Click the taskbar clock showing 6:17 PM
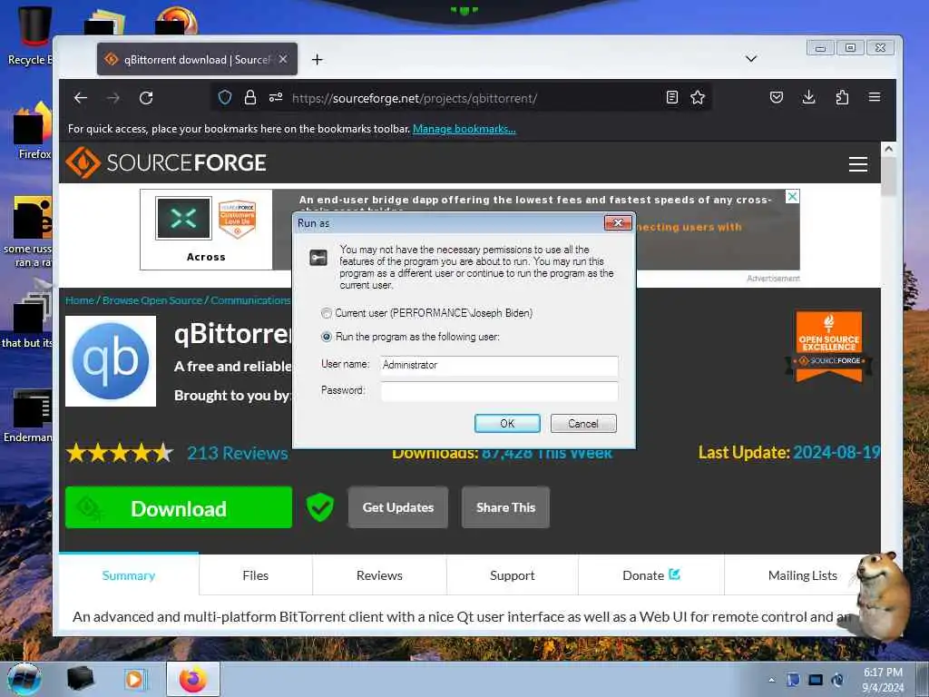 pos(883,680)
